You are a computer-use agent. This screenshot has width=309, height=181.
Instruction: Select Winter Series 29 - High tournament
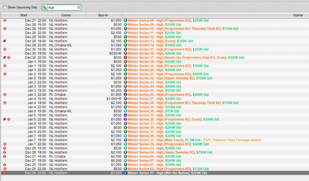(154, 107)
